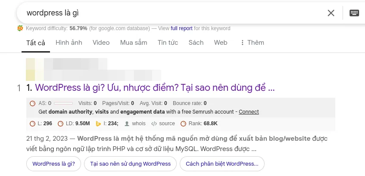
Task: Click the Visits: 0 metric
Action: click(87, 103)
